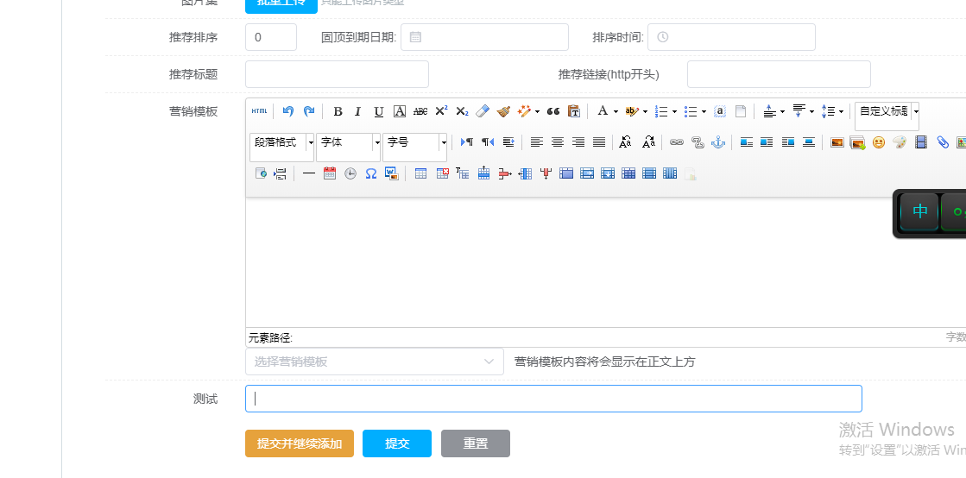
Task: Toggle underline text formatting
Action: point(378,111)
